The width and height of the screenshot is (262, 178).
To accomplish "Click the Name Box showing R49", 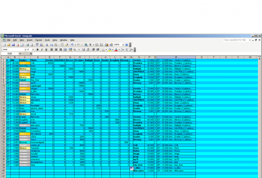I will click(10, 54).
